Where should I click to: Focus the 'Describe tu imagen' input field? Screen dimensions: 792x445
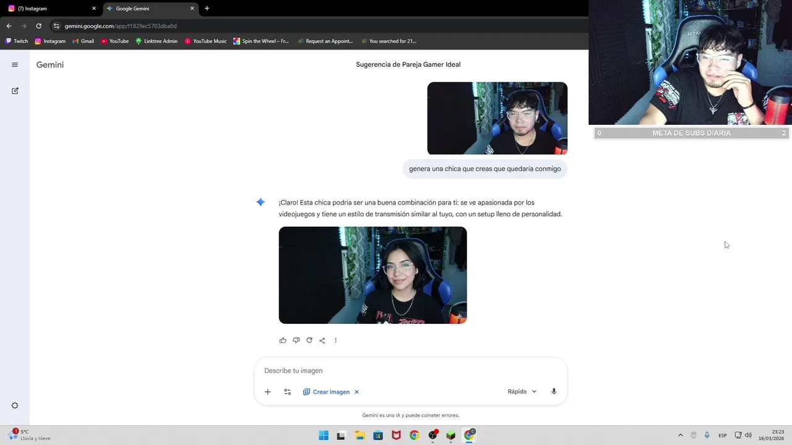[x=411, y=371]
